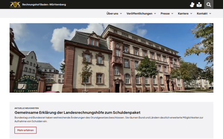Click the teaser text starting Bundestag und Bundesrat
Viewport: 223px width, 139px height.
point(109,119)
